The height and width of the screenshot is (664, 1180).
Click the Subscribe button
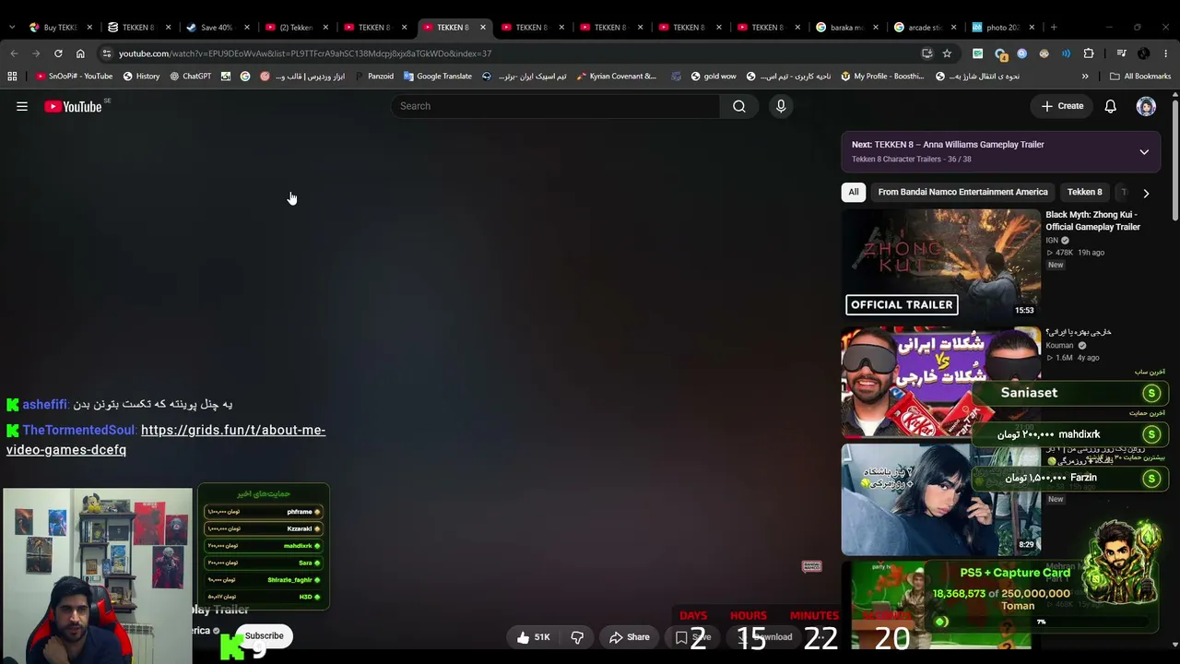(x=264, y=636)
